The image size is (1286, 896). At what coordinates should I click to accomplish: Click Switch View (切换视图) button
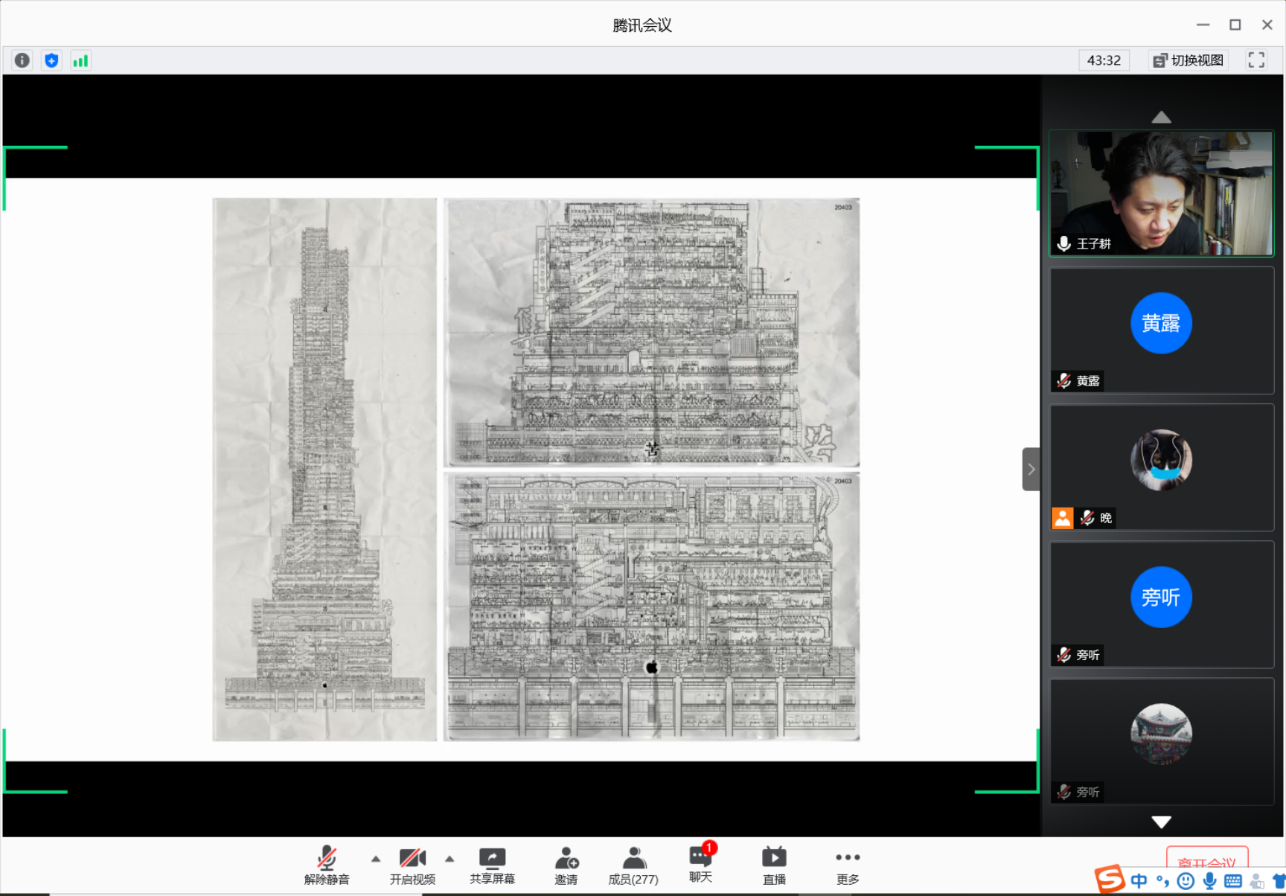[1189, 60]
